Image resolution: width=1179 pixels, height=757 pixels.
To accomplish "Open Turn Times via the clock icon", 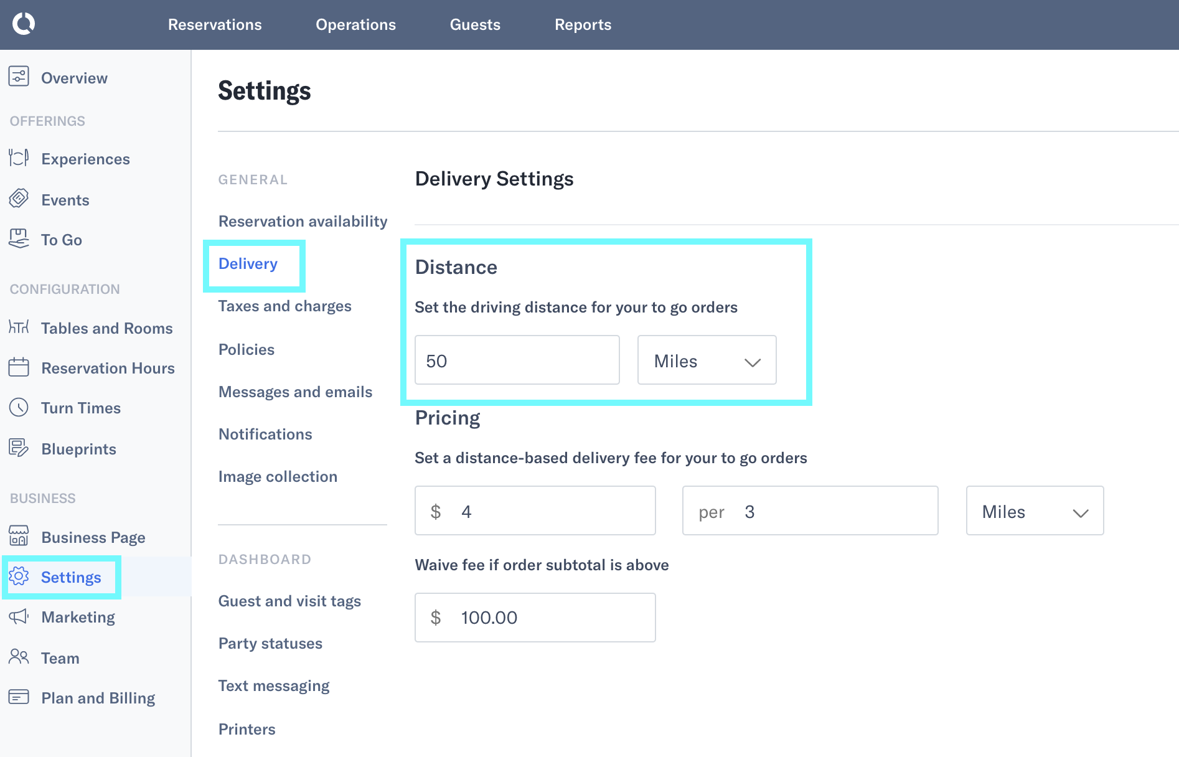I will coord(19,408).
